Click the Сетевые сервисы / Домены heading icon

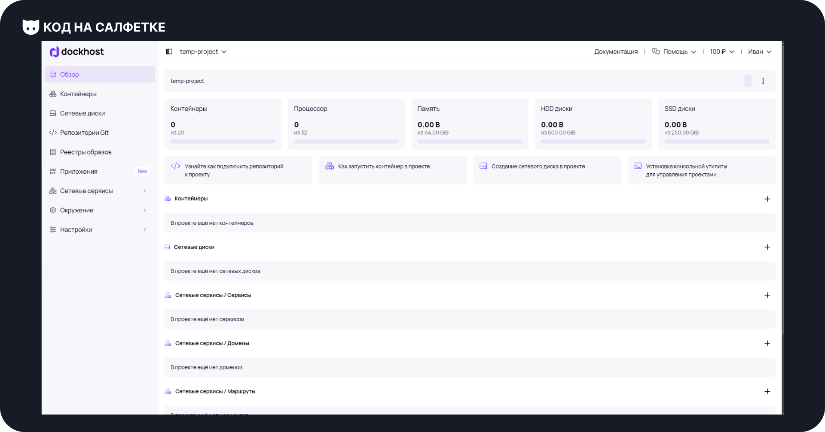[168, 343]
